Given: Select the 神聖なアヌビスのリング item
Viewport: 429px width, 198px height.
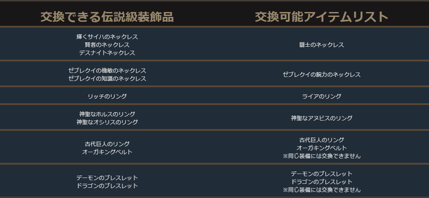Looking at the screenshot, I should [x=322, y=118].
